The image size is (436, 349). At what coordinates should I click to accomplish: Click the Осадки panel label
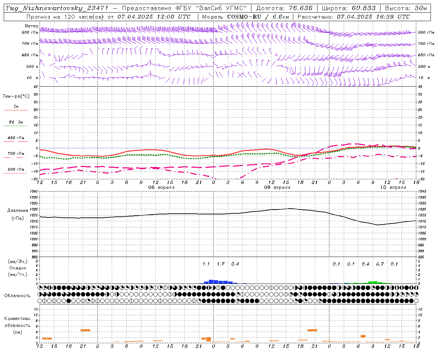(x=18, y=268)
